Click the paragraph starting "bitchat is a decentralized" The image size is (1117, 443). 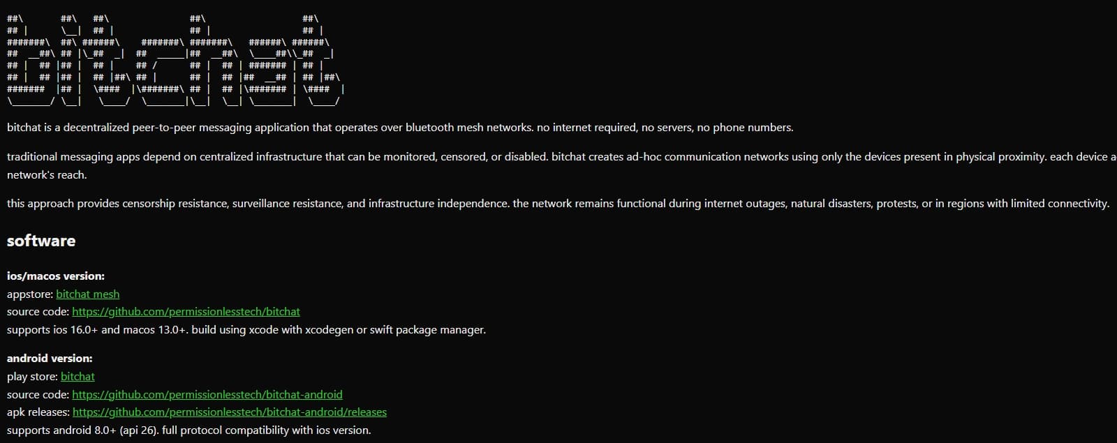coord(399,128)
